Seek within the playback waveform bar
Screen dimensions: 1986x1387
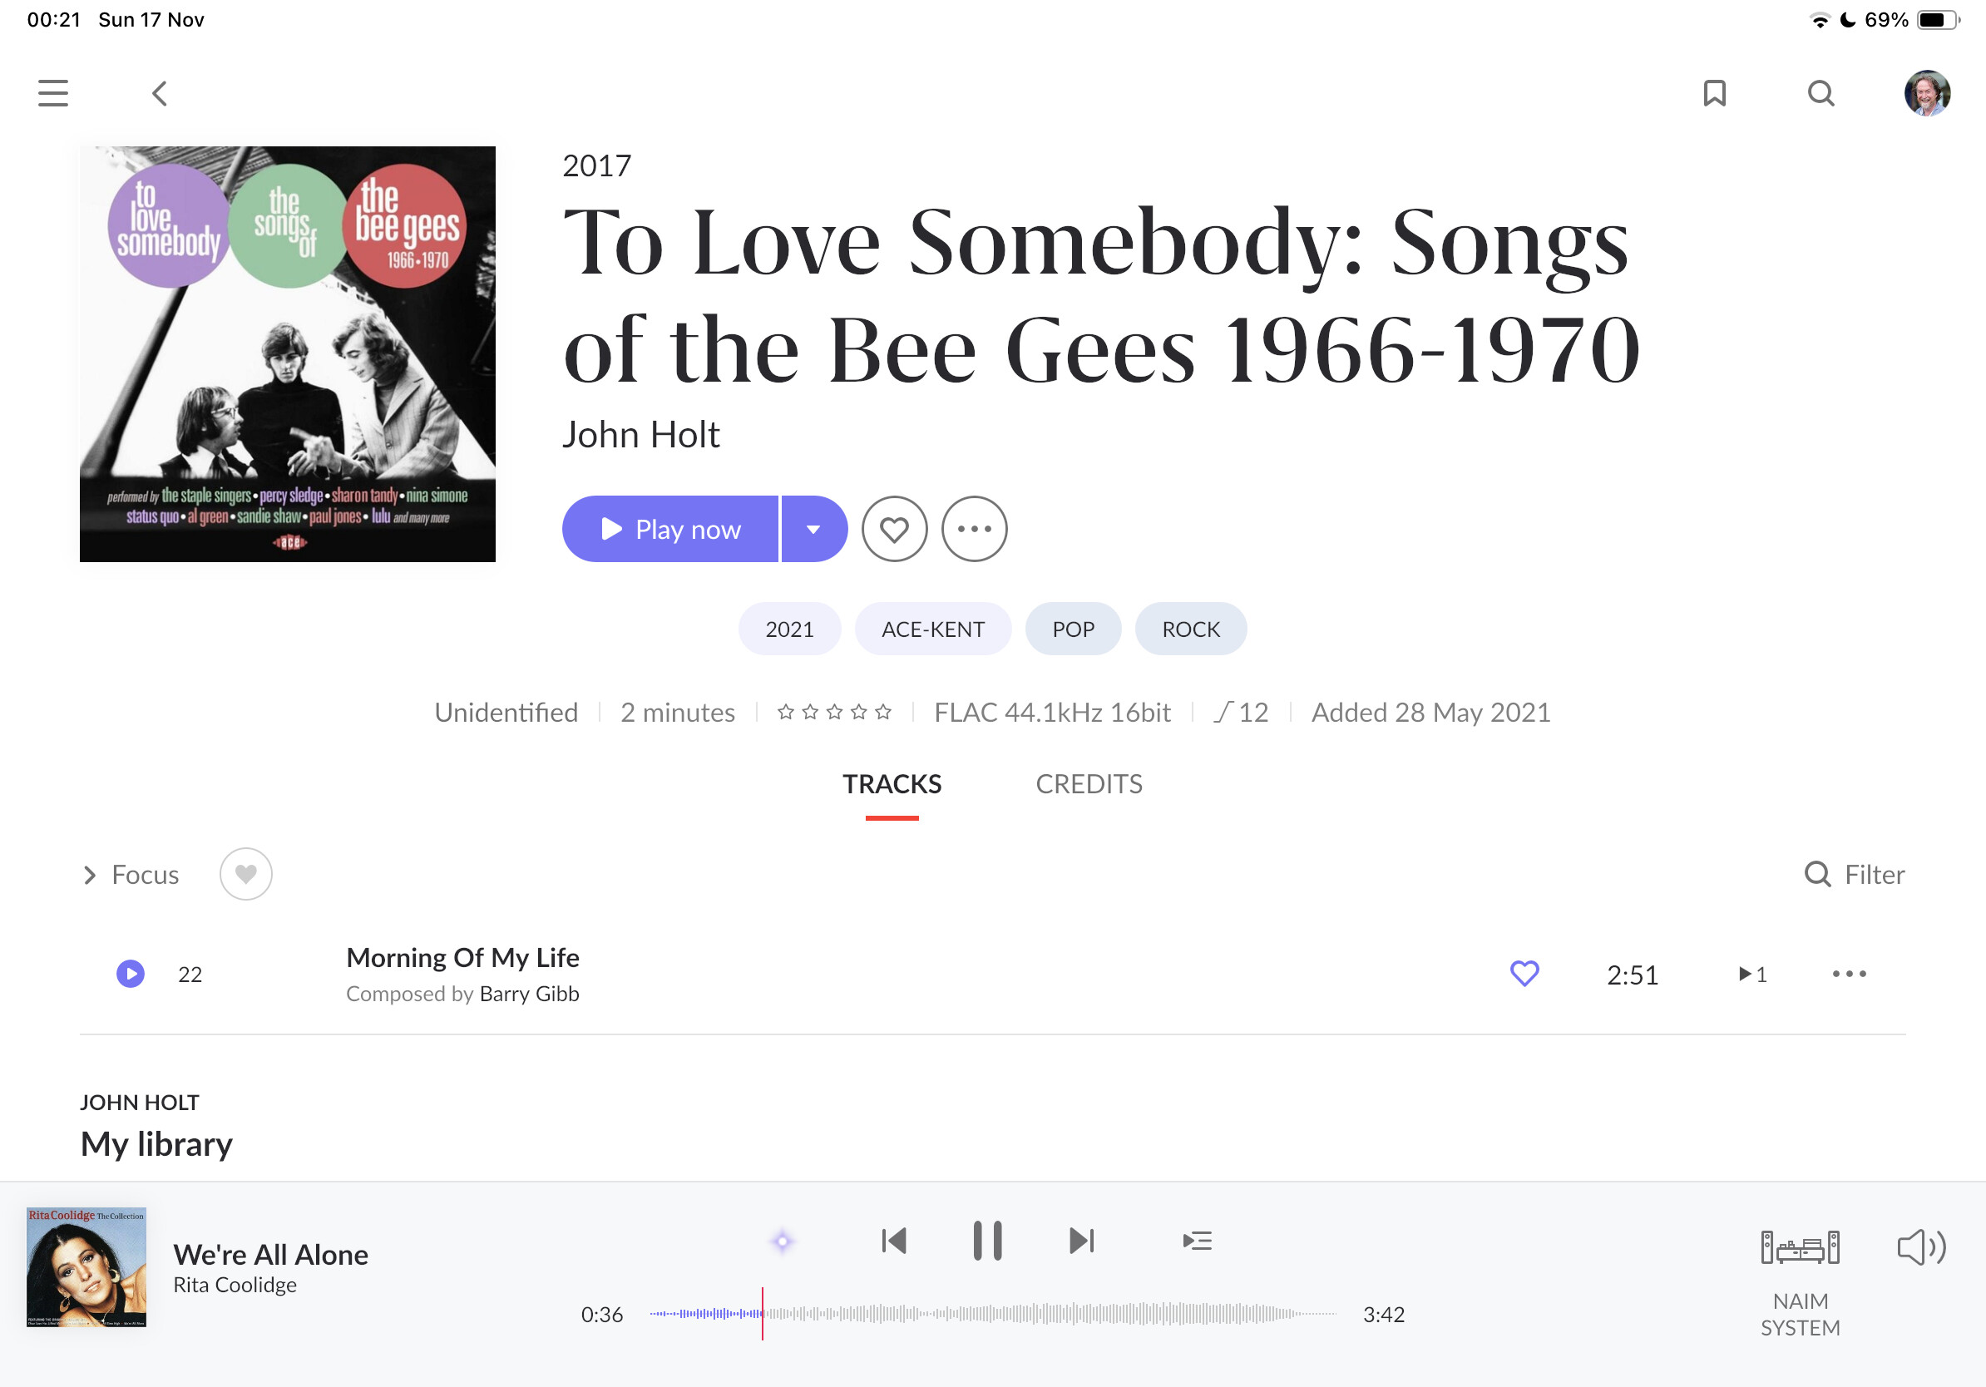993,1314
